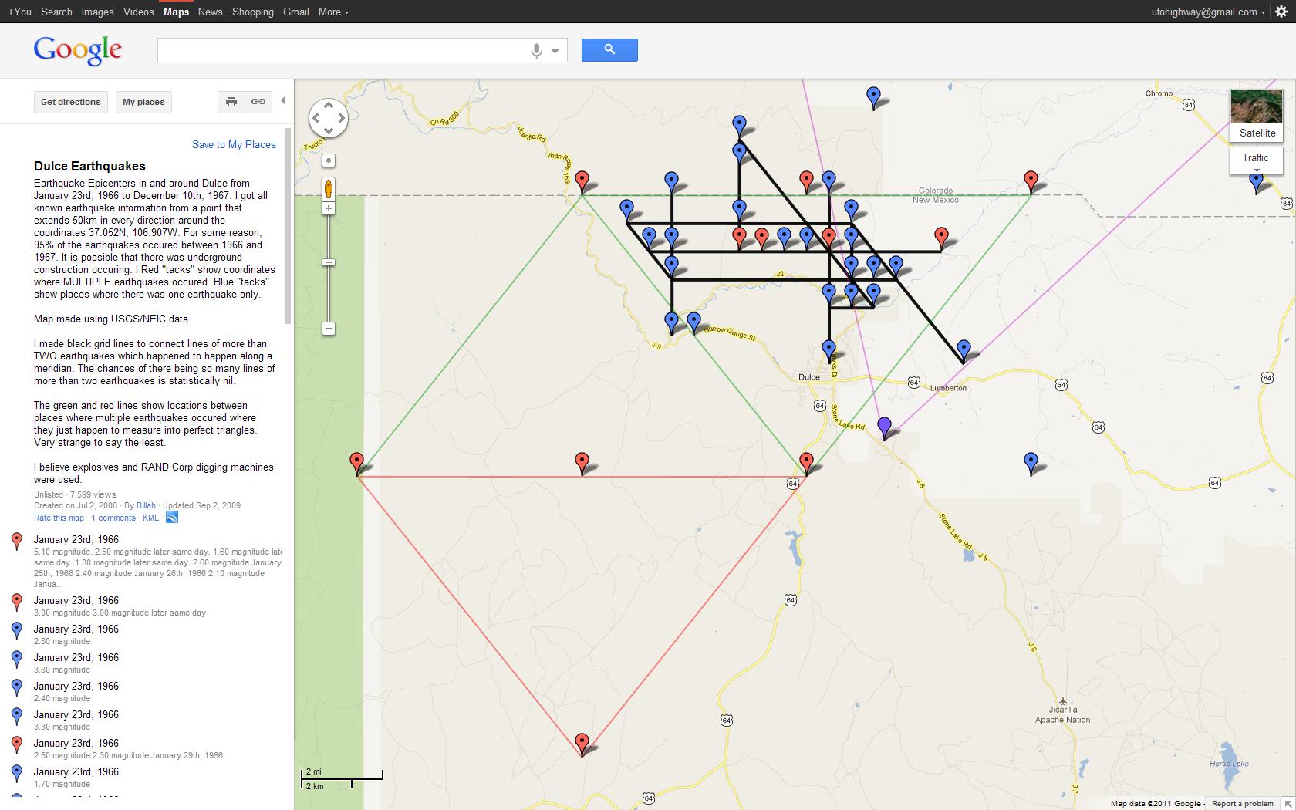Image resolution: width=1296 pixels, height=810 pixels.
Task: Select the 2.40 magnitude January 23rd entry
Action: click(x=147, y=691)
